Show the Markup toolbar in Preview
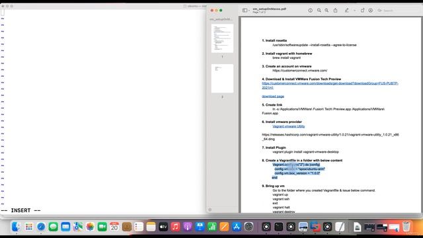423x238 pixels. coord(371,11)
